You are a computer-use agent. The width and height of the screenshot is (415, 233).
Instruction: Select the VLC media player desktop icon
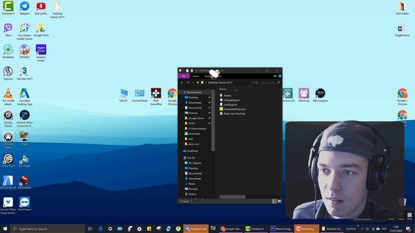pos(8,96)
